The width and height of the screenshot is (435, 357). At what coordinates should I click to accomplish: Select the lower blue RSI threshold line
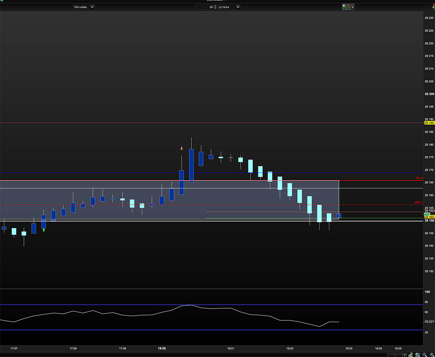tap(211, 330)
